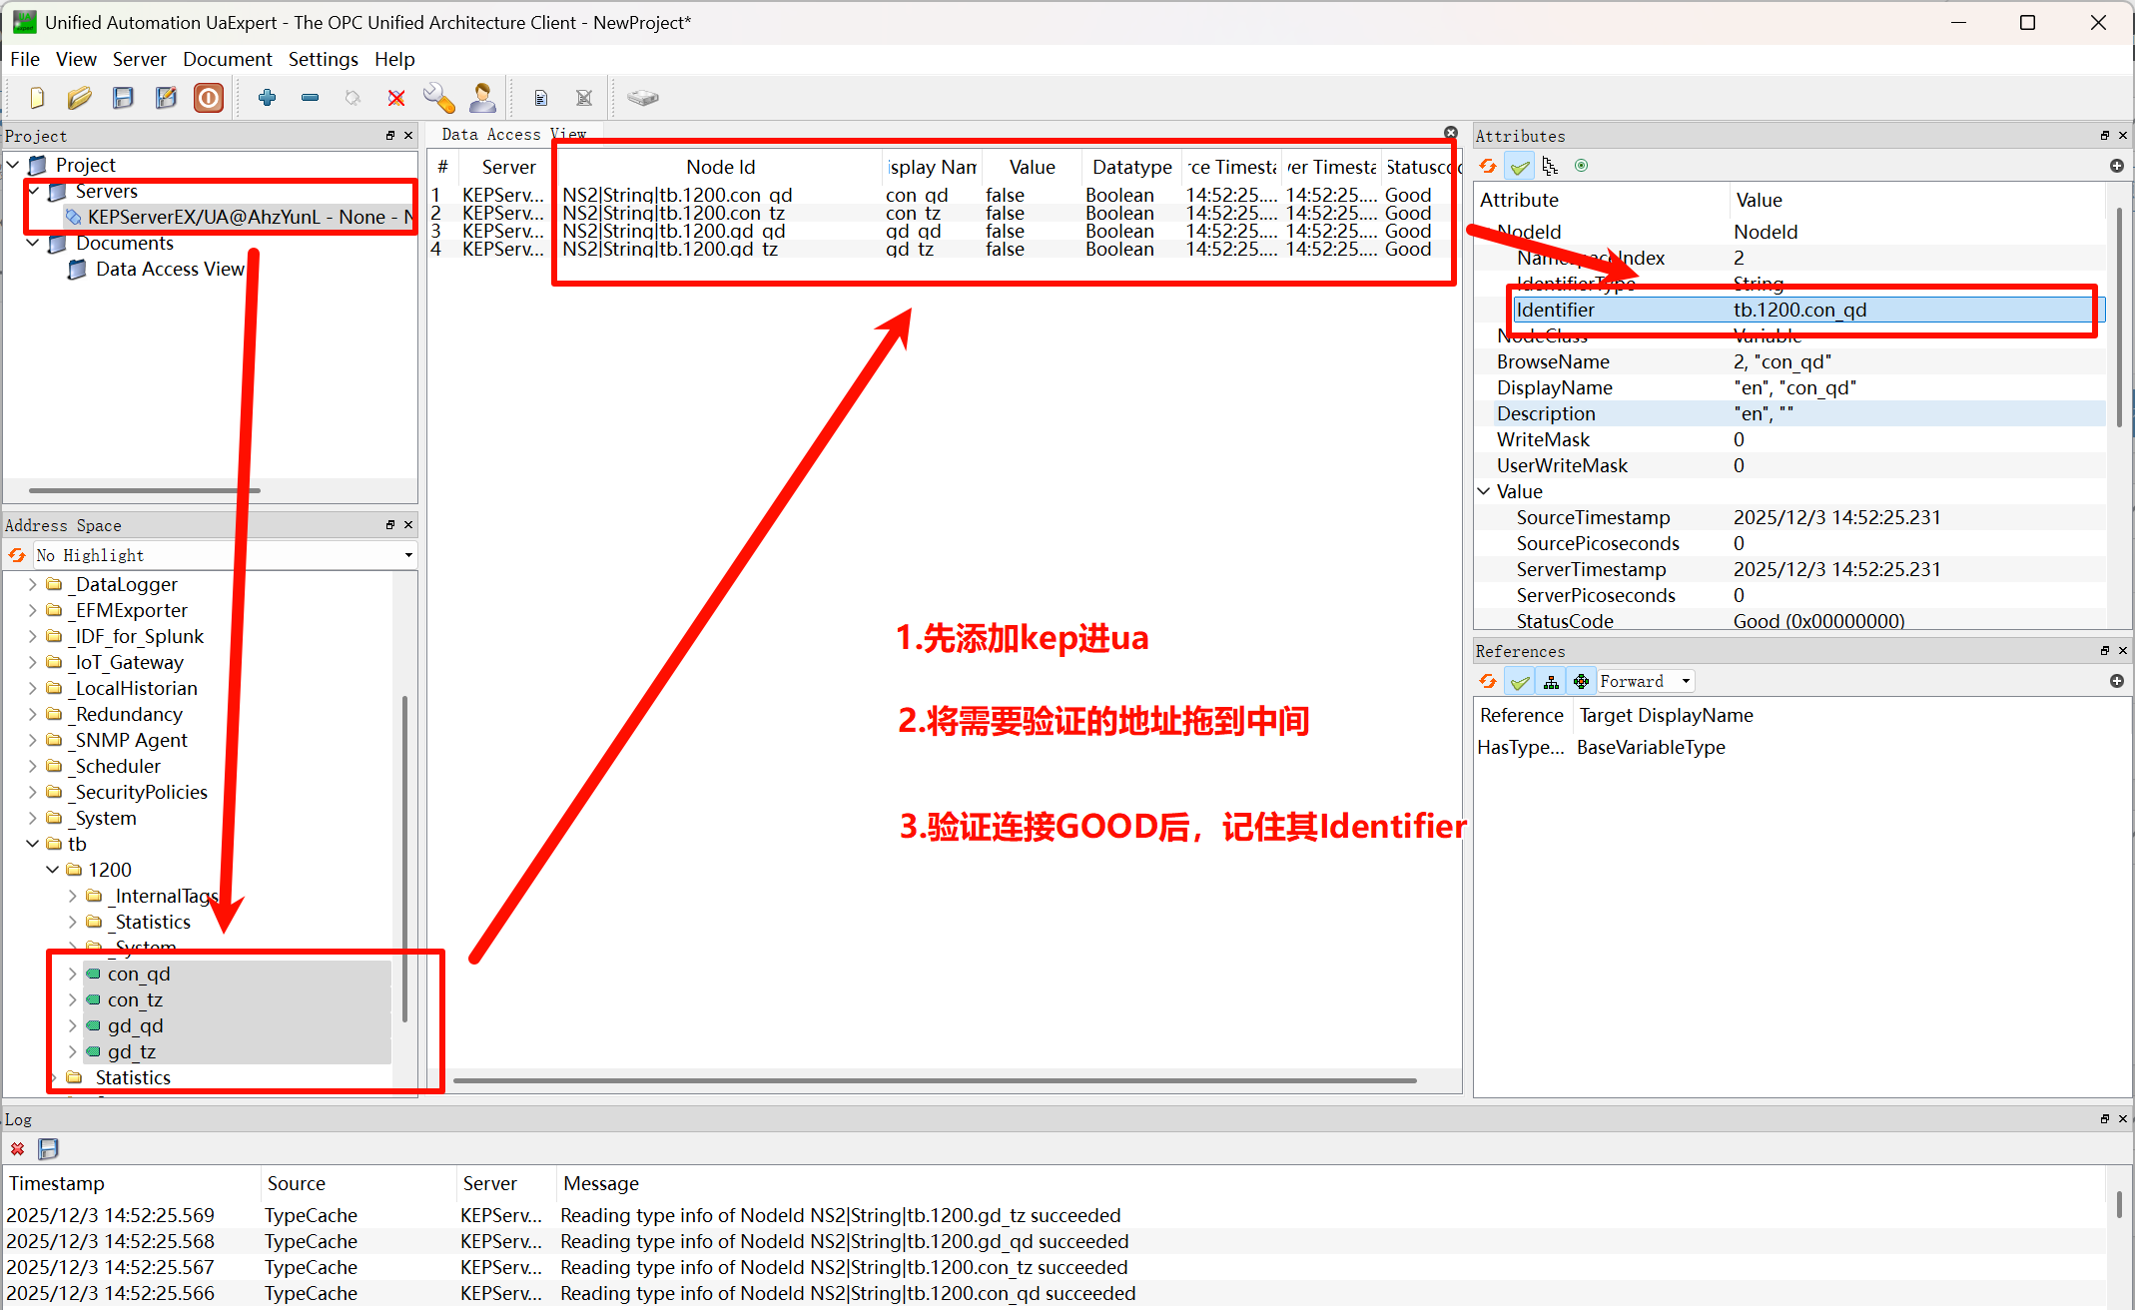Viewport: 2135px width, 1310px height.
Task: Select con_tz node in Address Space
Action: coord(135,999)
